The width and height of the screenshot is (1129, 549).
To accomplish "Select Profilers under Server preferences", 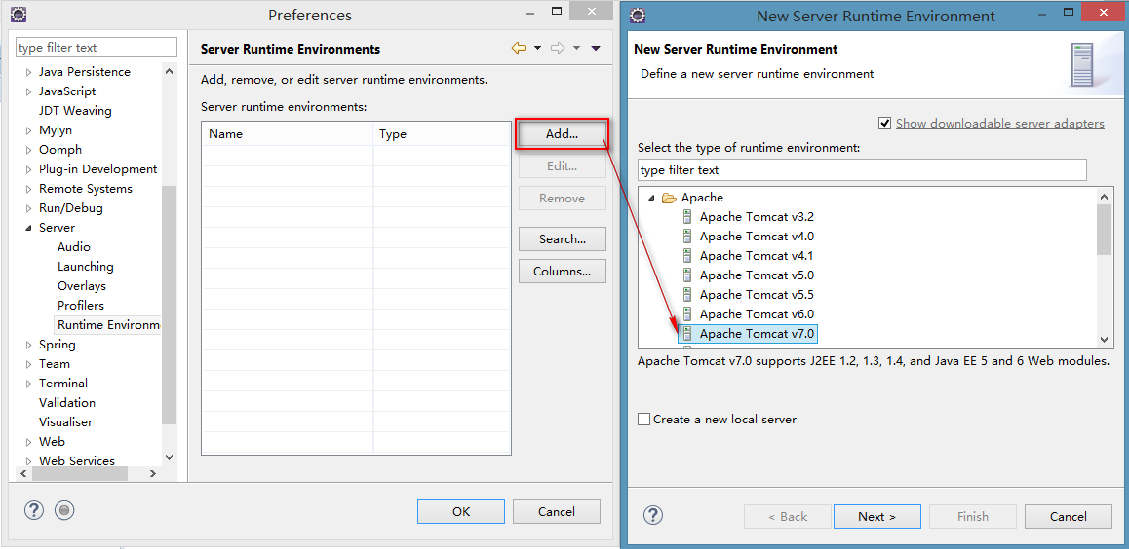I will tap(81, 305).
